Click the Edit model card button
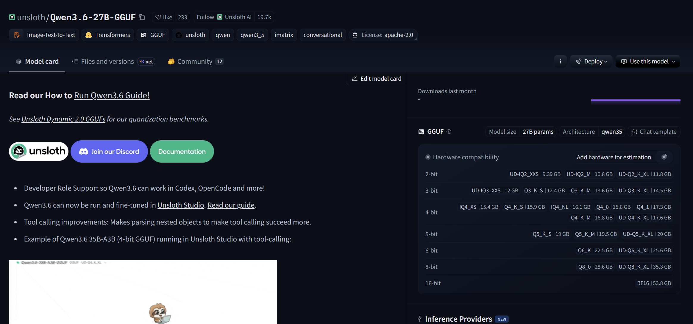This screenshot has height=324, width=693. click(x=377, y=79)
